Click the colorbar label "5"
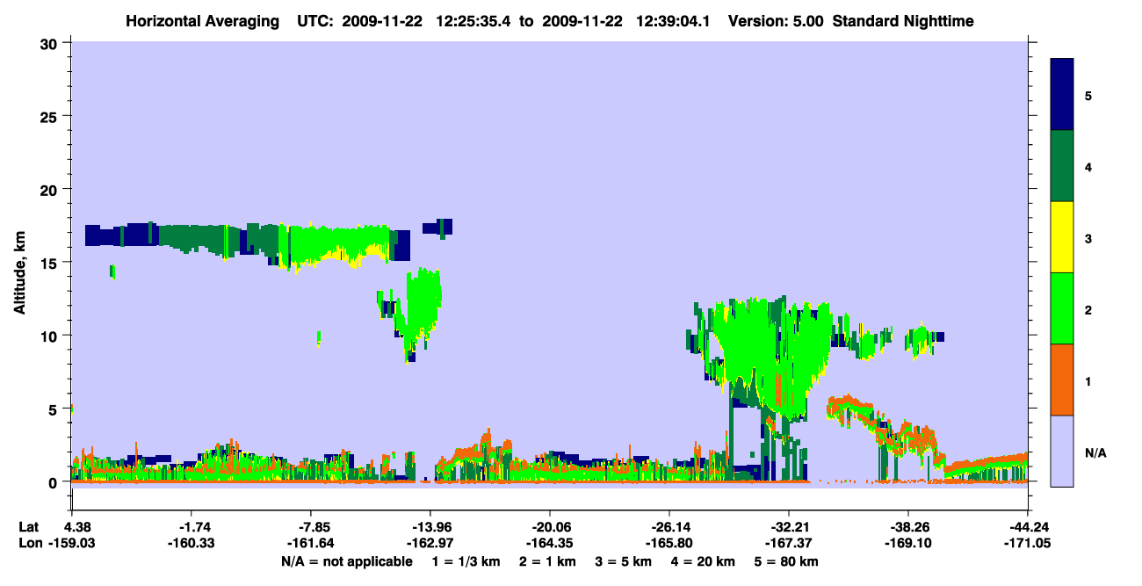Screen dimensions: 1142x586 (1088, 95)
